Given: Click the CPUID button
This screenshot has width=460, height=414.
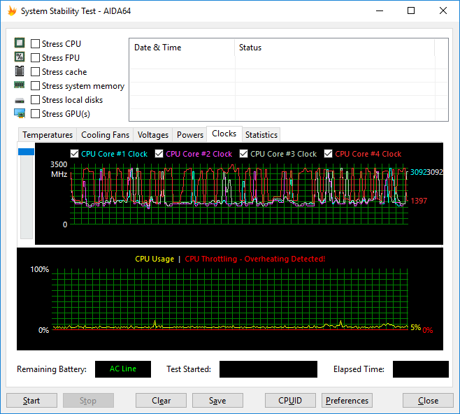Looking at the screenshot, I should pos(290,401).
